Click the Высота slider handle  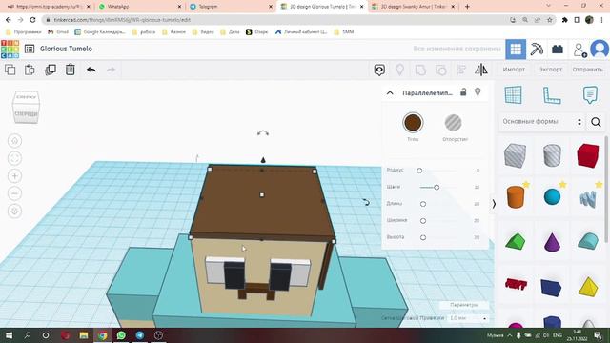coord(423,237)
